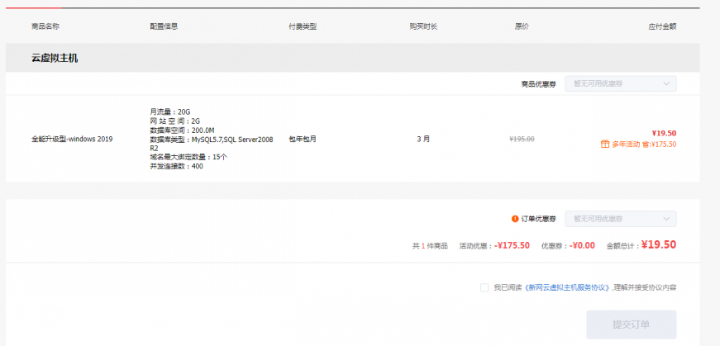Click the 包年包月 billing type text
This screenshot has height=346, width=720.
pyautogui.click(x=302, y=139)
